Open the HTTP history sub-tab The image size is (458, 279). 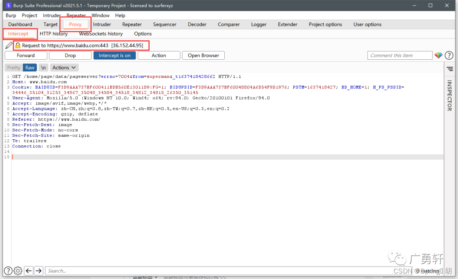tap(54, 34)
